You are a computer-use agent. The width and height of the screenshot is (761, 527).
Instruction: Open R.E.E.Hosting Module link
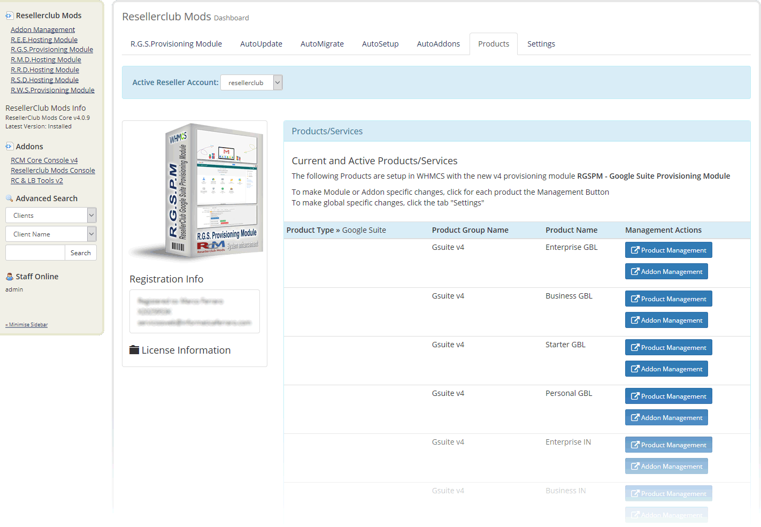point(44,40)
